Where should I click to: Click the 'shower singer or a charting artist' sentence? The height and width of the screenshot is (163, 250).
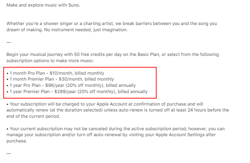coord(112,23)
